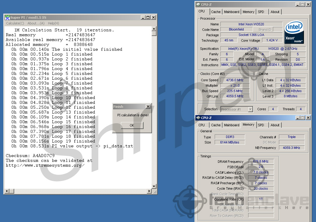
Task: Switch to About tab in top CPU-Z
Action: 275,12
